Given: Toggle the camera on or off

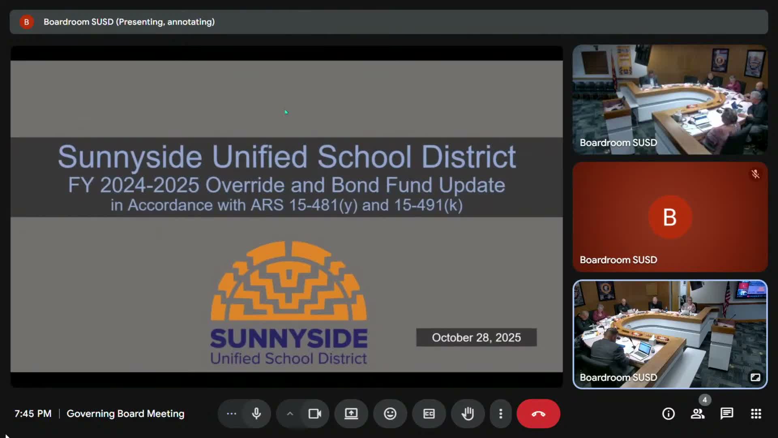Looking at the screenshot, I should [x=314, y=414].
